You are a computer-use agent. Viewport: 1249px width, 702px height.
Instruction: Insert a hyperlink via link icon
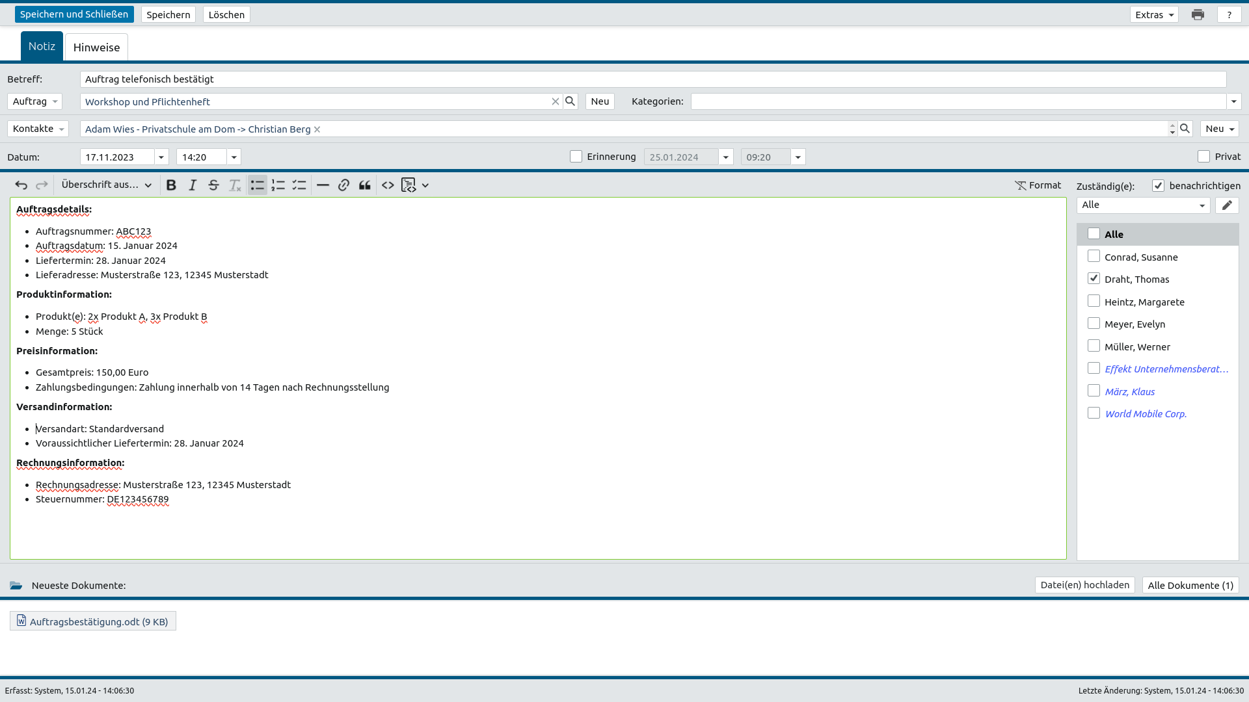[x=343, y=185]
